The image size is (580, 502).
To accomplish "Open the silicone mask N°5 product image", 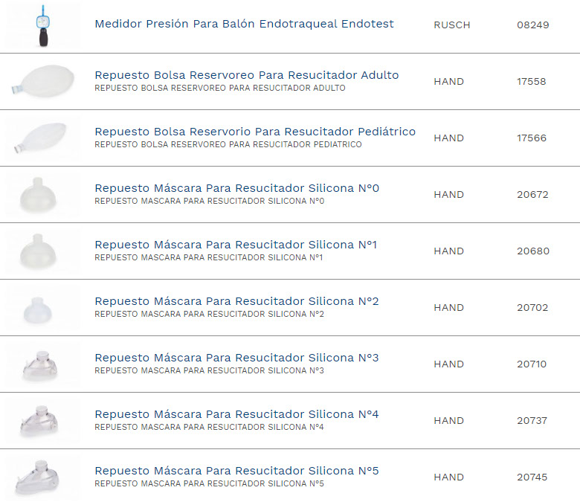I will coord(42,477).
